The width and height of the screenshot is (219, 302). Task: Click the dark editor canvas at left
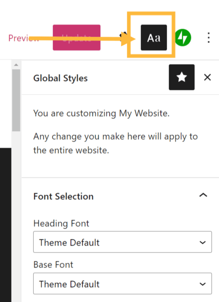pyautogui.click(x=5, y=225)
